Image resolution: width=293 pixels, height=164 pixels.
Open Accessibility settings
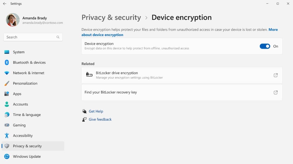(x=33, y=136)
